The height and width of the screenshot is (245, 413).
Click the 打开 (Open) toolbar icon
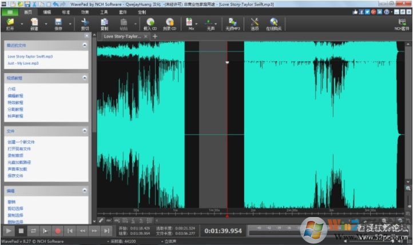point(10,22)
